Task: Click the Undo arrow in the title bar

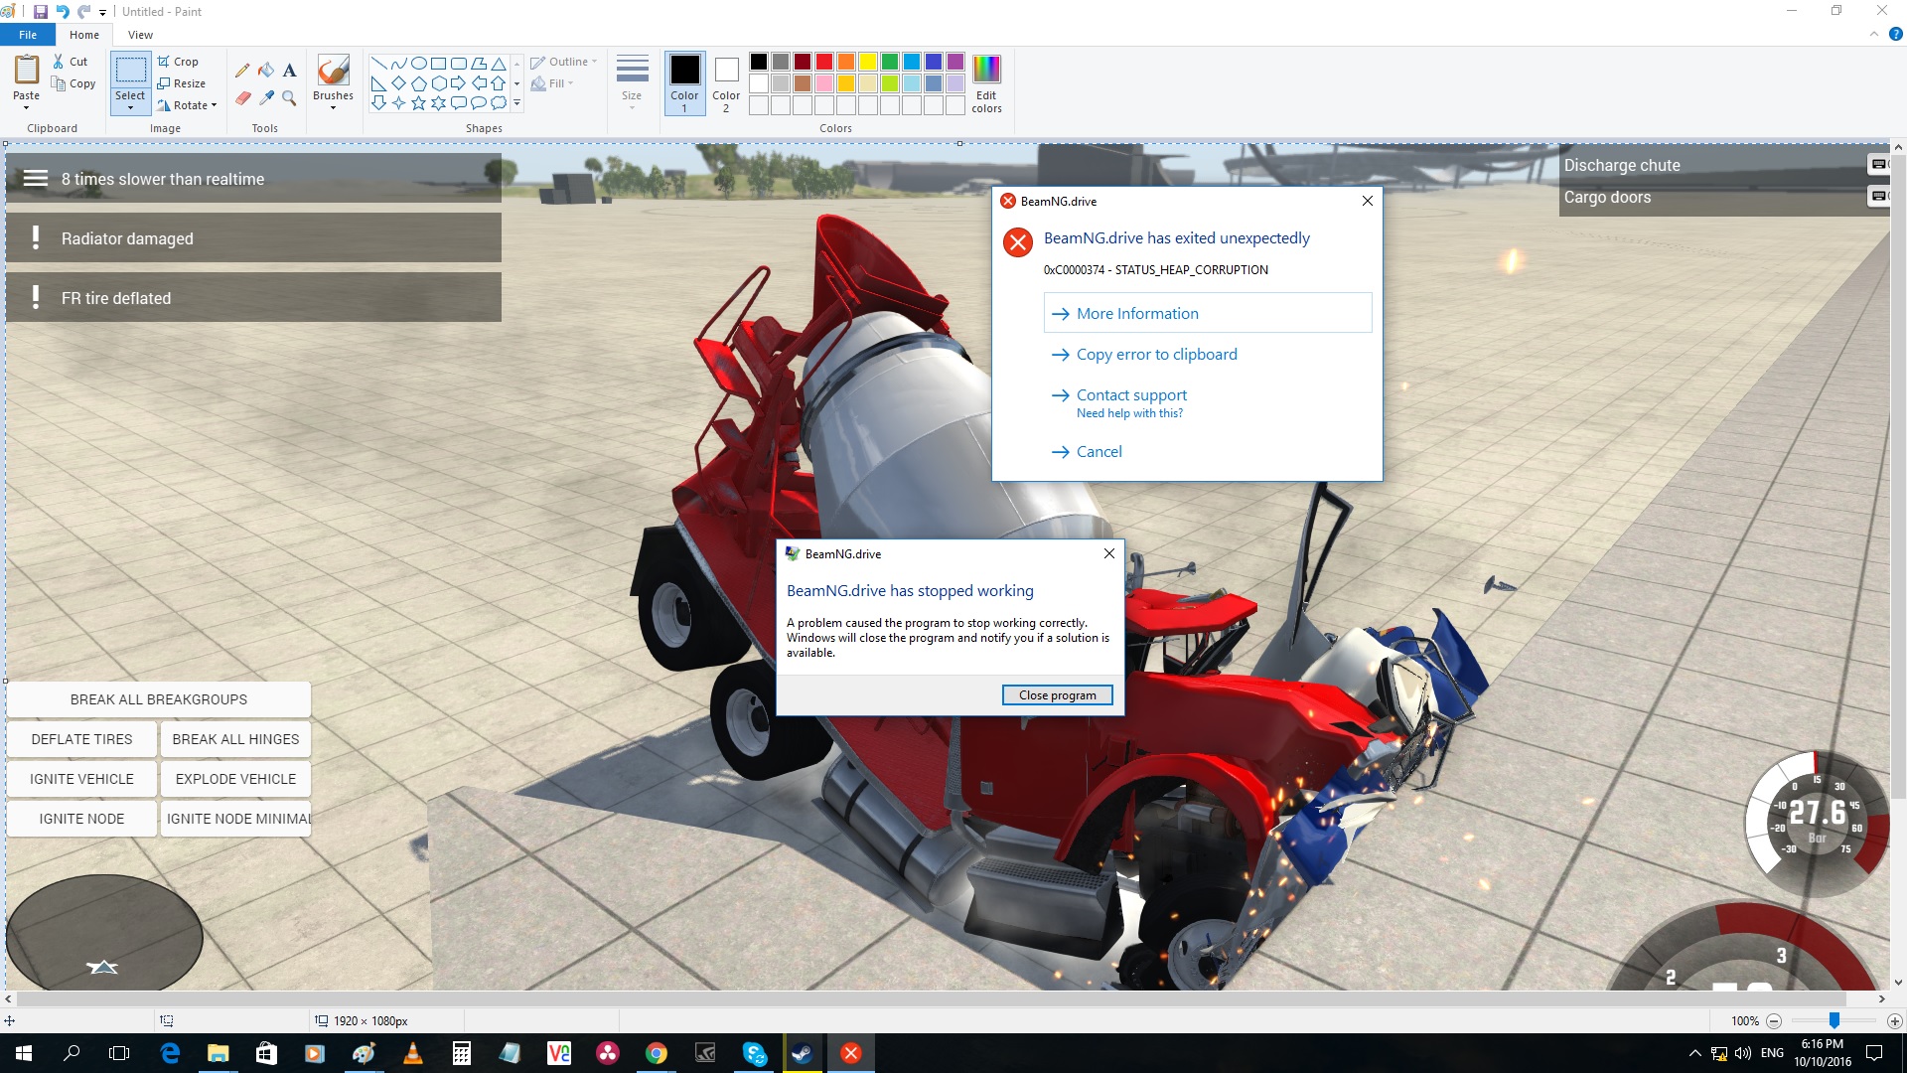Action: (x=63, y=12)
